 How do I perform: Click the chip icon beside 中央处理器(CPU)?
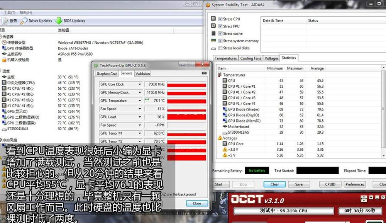pyautogui.click(x=4, y=83)
